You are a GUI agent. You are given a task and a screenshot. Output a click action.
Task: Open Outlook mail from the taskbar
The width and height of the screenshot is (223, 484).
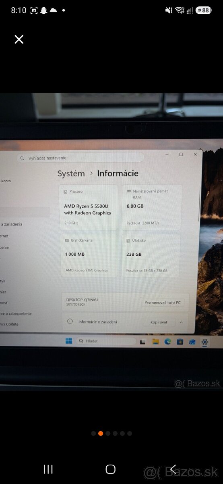pos(192,342)
